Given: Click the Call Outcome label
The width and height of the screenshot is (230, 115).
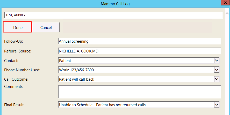Looking at the screenshot, I should click(x=16, y=79).
